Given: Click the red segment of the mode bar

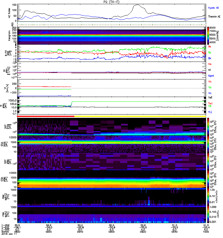Looking at the screenshot, I should coord(46,116).
